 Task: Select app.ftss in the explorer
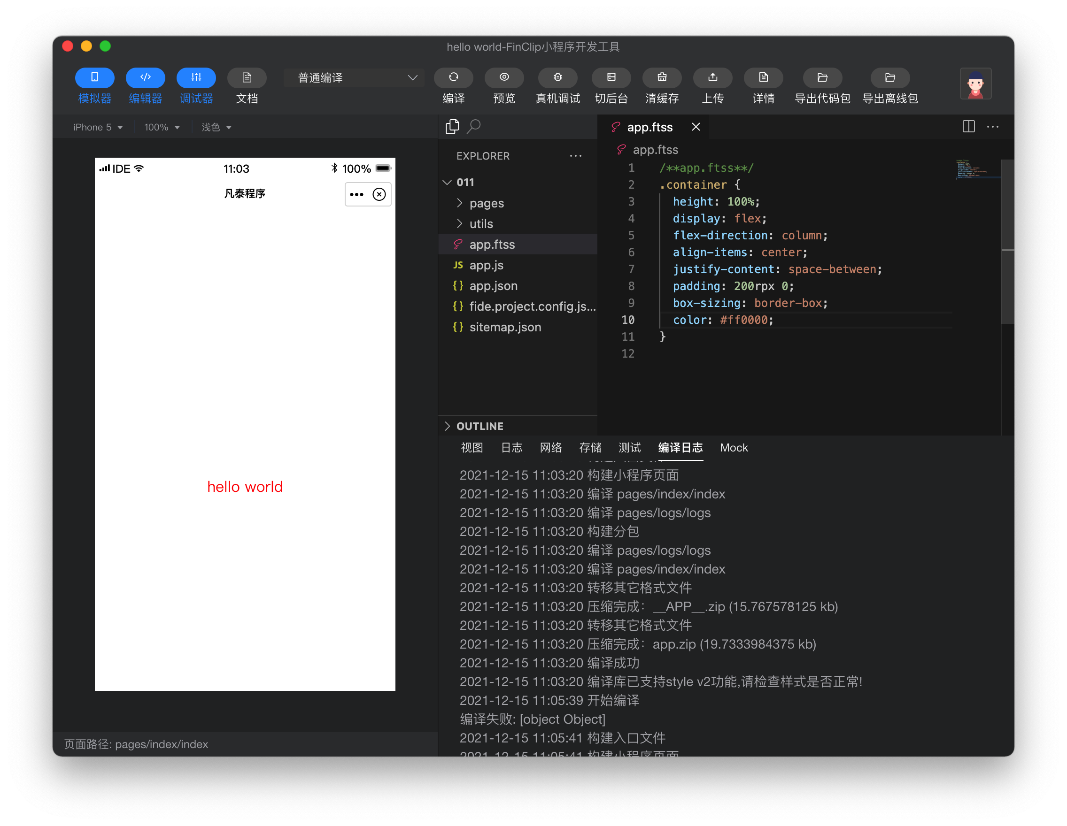518,244
